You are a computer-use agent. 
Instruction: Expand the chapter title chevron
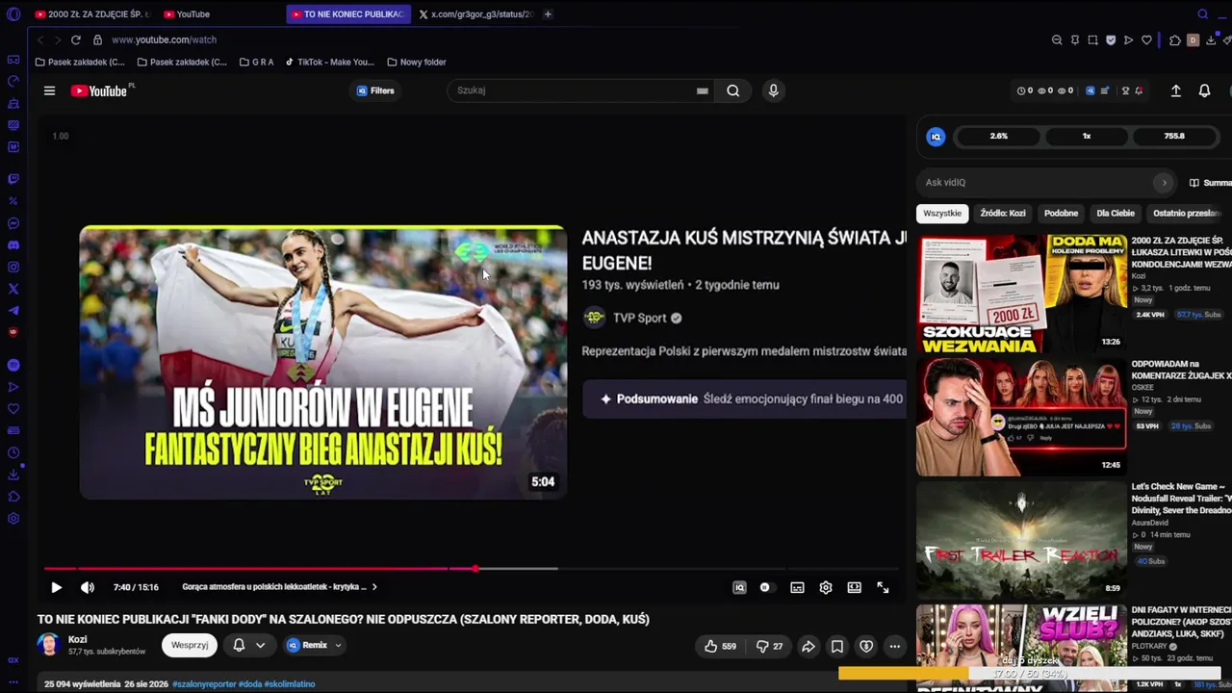374,587
